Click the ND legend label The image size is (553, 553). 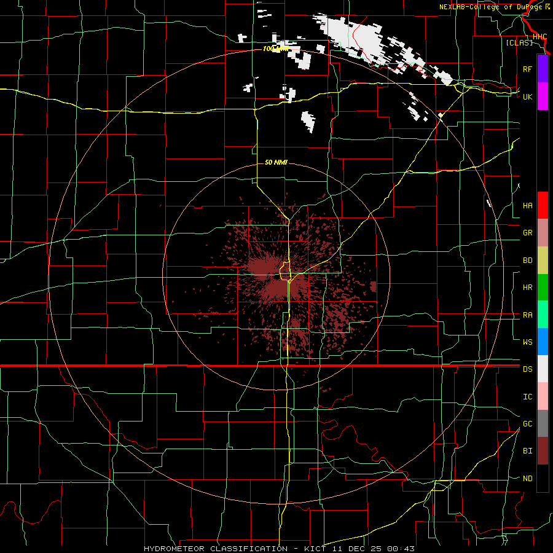[527, 479]
